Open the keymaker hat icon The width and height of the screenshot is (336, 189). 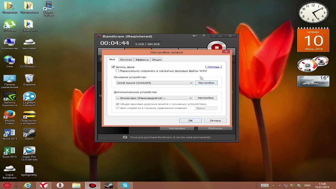pyautogui.click(x=29, y=44)
